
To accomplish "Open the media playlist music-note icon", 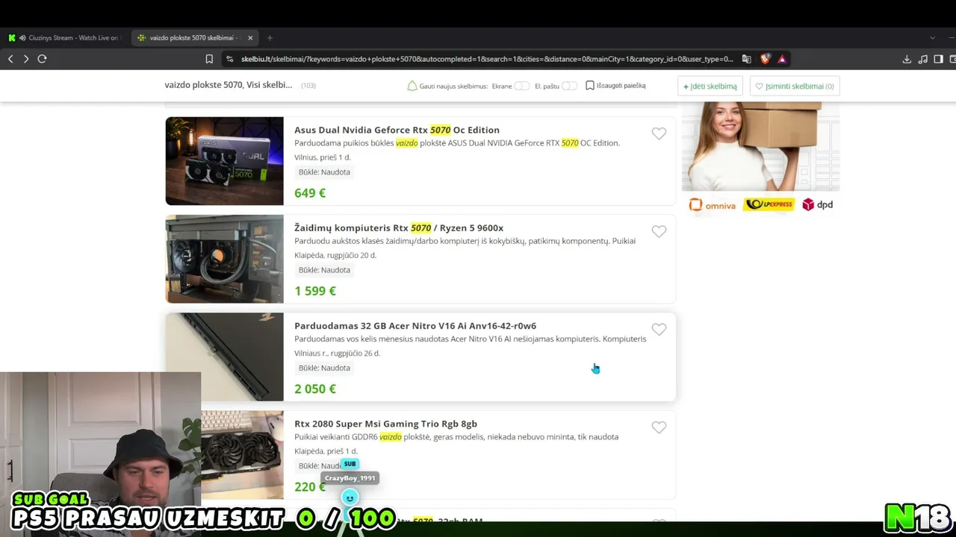I will pyautogui.click(x=923, y=59).
